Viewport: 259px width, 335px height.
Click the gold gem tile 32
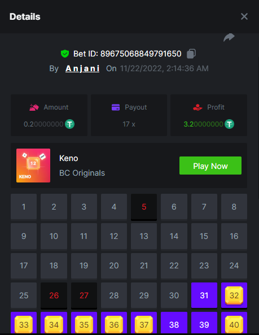click(234, 295)
